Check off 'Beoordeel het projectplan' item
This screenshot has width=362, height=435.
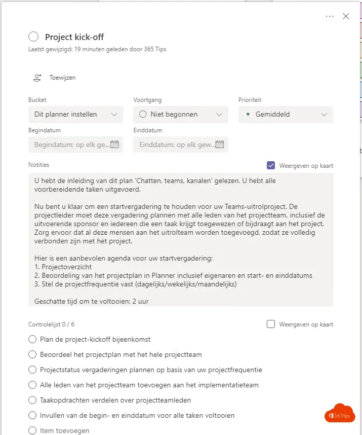(33, 354)
